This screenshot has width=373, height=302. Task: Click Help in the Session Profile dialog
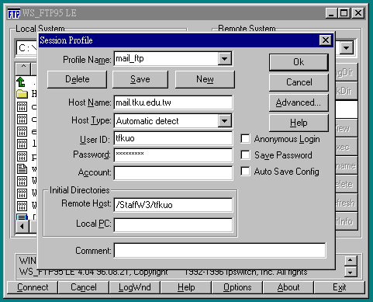click(x=299, y=123)
